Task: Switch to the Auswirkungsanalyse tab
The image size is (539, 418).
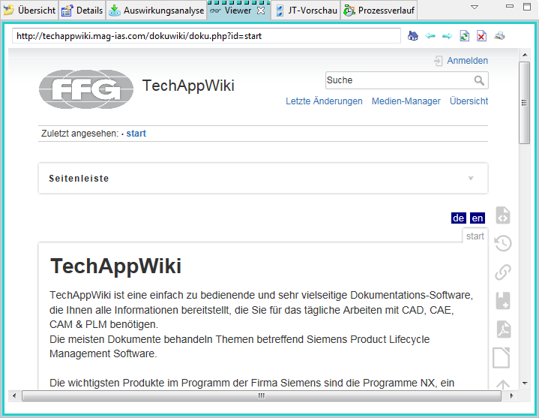Action: (x=156, y=11)
